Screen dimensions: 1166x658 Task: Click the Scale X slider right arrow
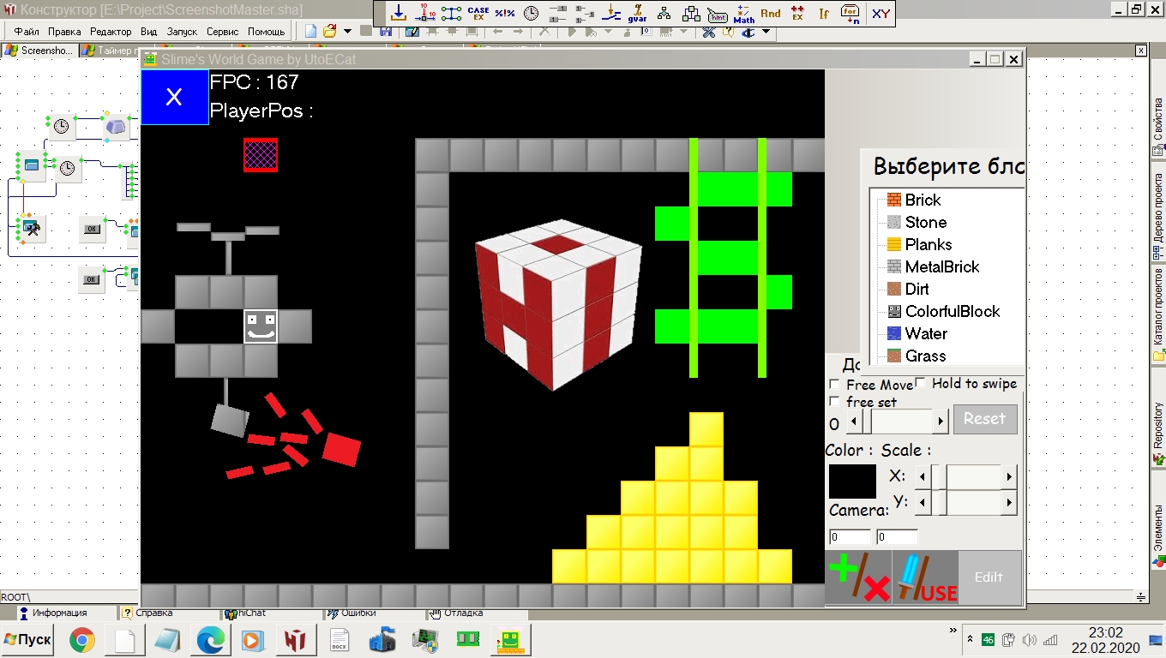1010,476
